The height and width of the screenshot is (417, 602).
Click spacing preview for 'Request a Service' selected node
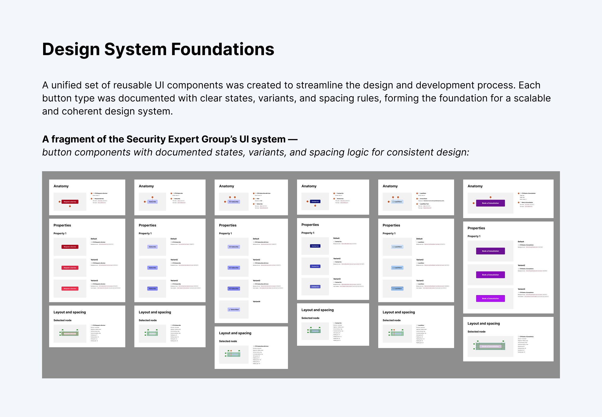[70, 333]
